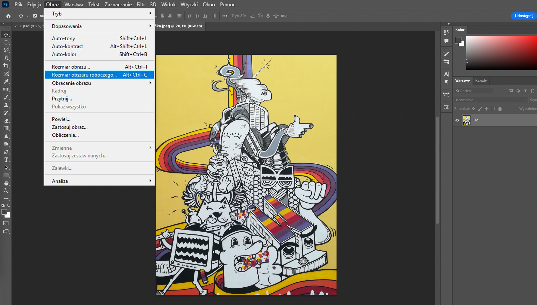This screenshot has width=537, height=305.
Task: Open the screen mode options
Action: point(6,231)
